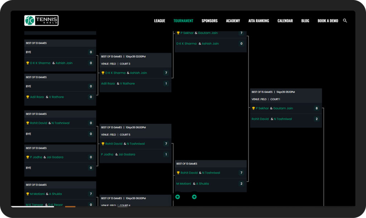Click trophy beside P Sekhar in Court 1 match

click(x=253, y=108)
